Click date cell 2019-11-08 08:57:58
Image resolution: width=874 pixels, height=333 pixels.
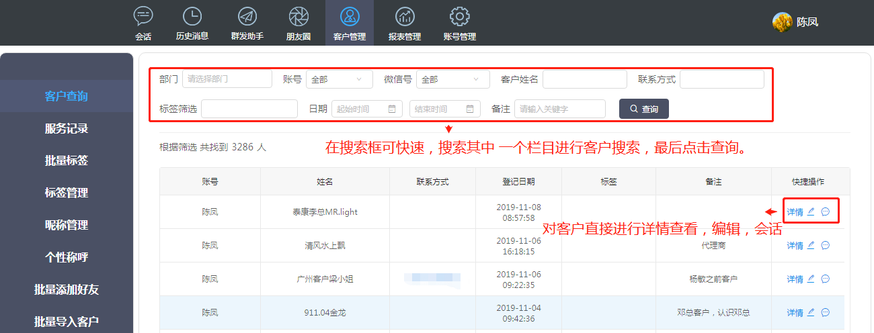point(518,212)
